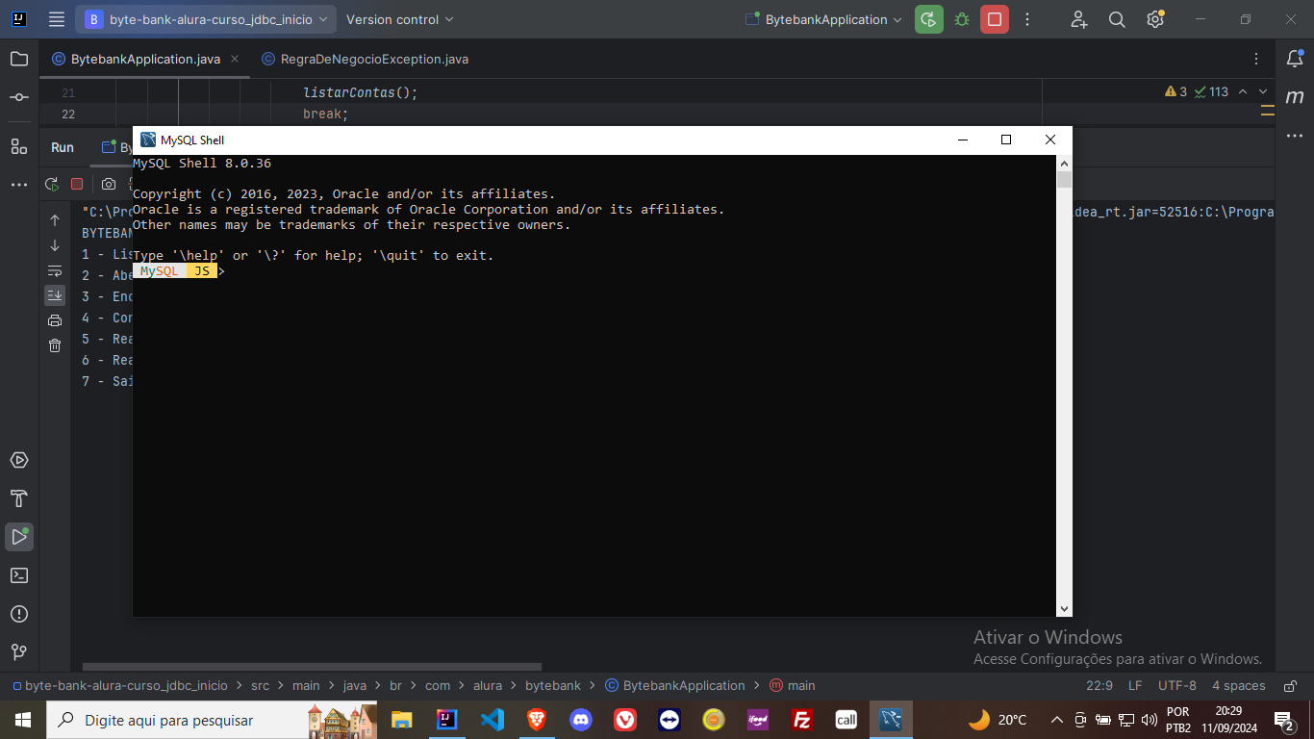This screenshot has width=1314, height=739.
Task: Stop the running app with the red square
Action: 995,19
